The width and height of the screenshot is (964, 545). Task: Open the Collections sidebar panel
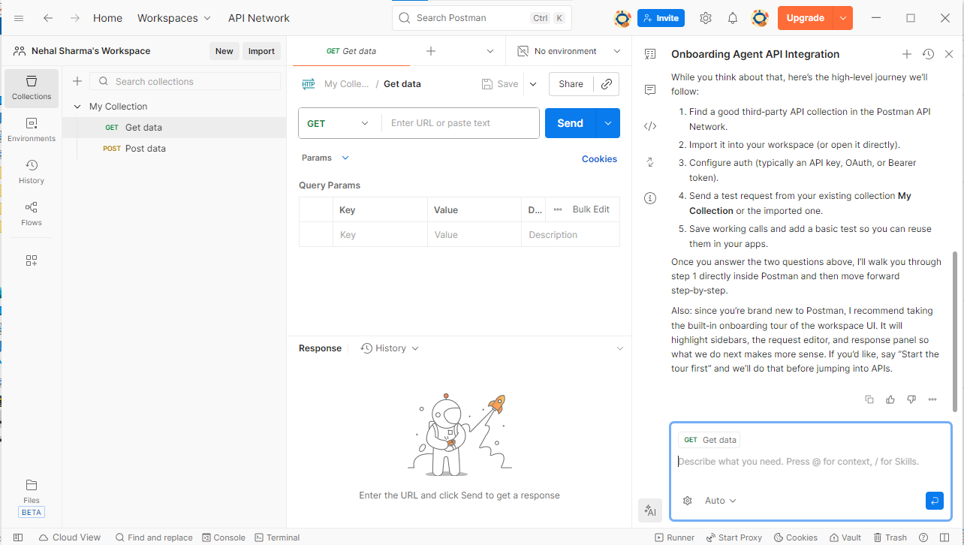[x=31, y=87]
